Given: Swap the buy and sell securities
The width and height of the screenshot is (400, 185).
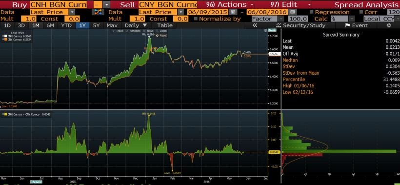Looking at the screenshot, I should (98, 12).
